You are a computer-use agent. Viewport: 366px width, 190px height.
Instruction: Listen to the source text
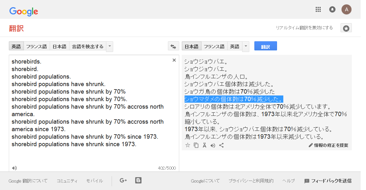pyautogui.click(x=14, y=168)
